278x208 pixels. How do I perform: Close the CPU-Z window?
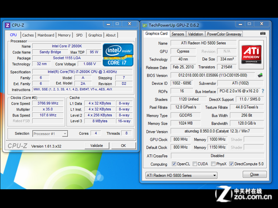[130, 24]
